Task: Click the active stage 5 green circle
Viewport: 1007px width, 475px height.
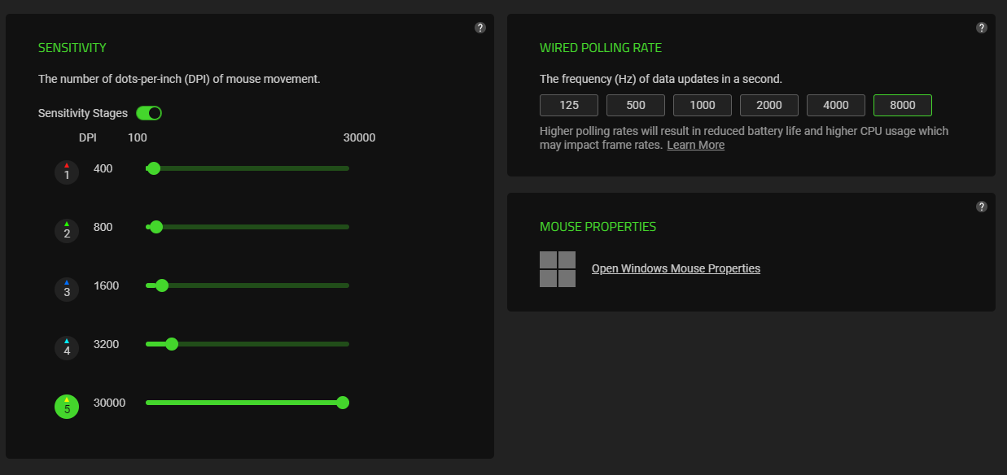Action: (x=67, y=407)
